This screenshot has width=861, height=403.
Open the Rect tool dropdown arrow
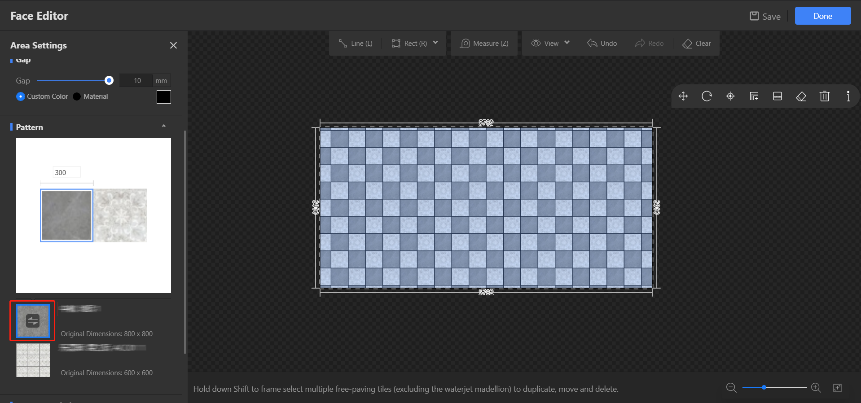click(x=435, y=43)
